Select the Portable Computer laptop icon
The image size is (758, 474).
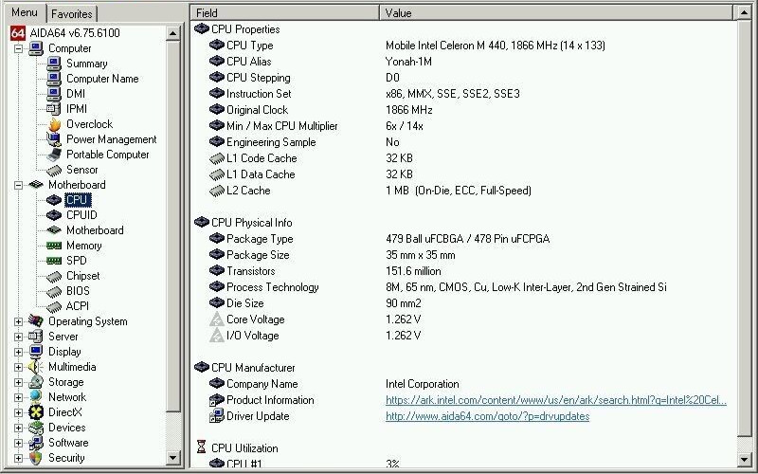coord(54,155)
